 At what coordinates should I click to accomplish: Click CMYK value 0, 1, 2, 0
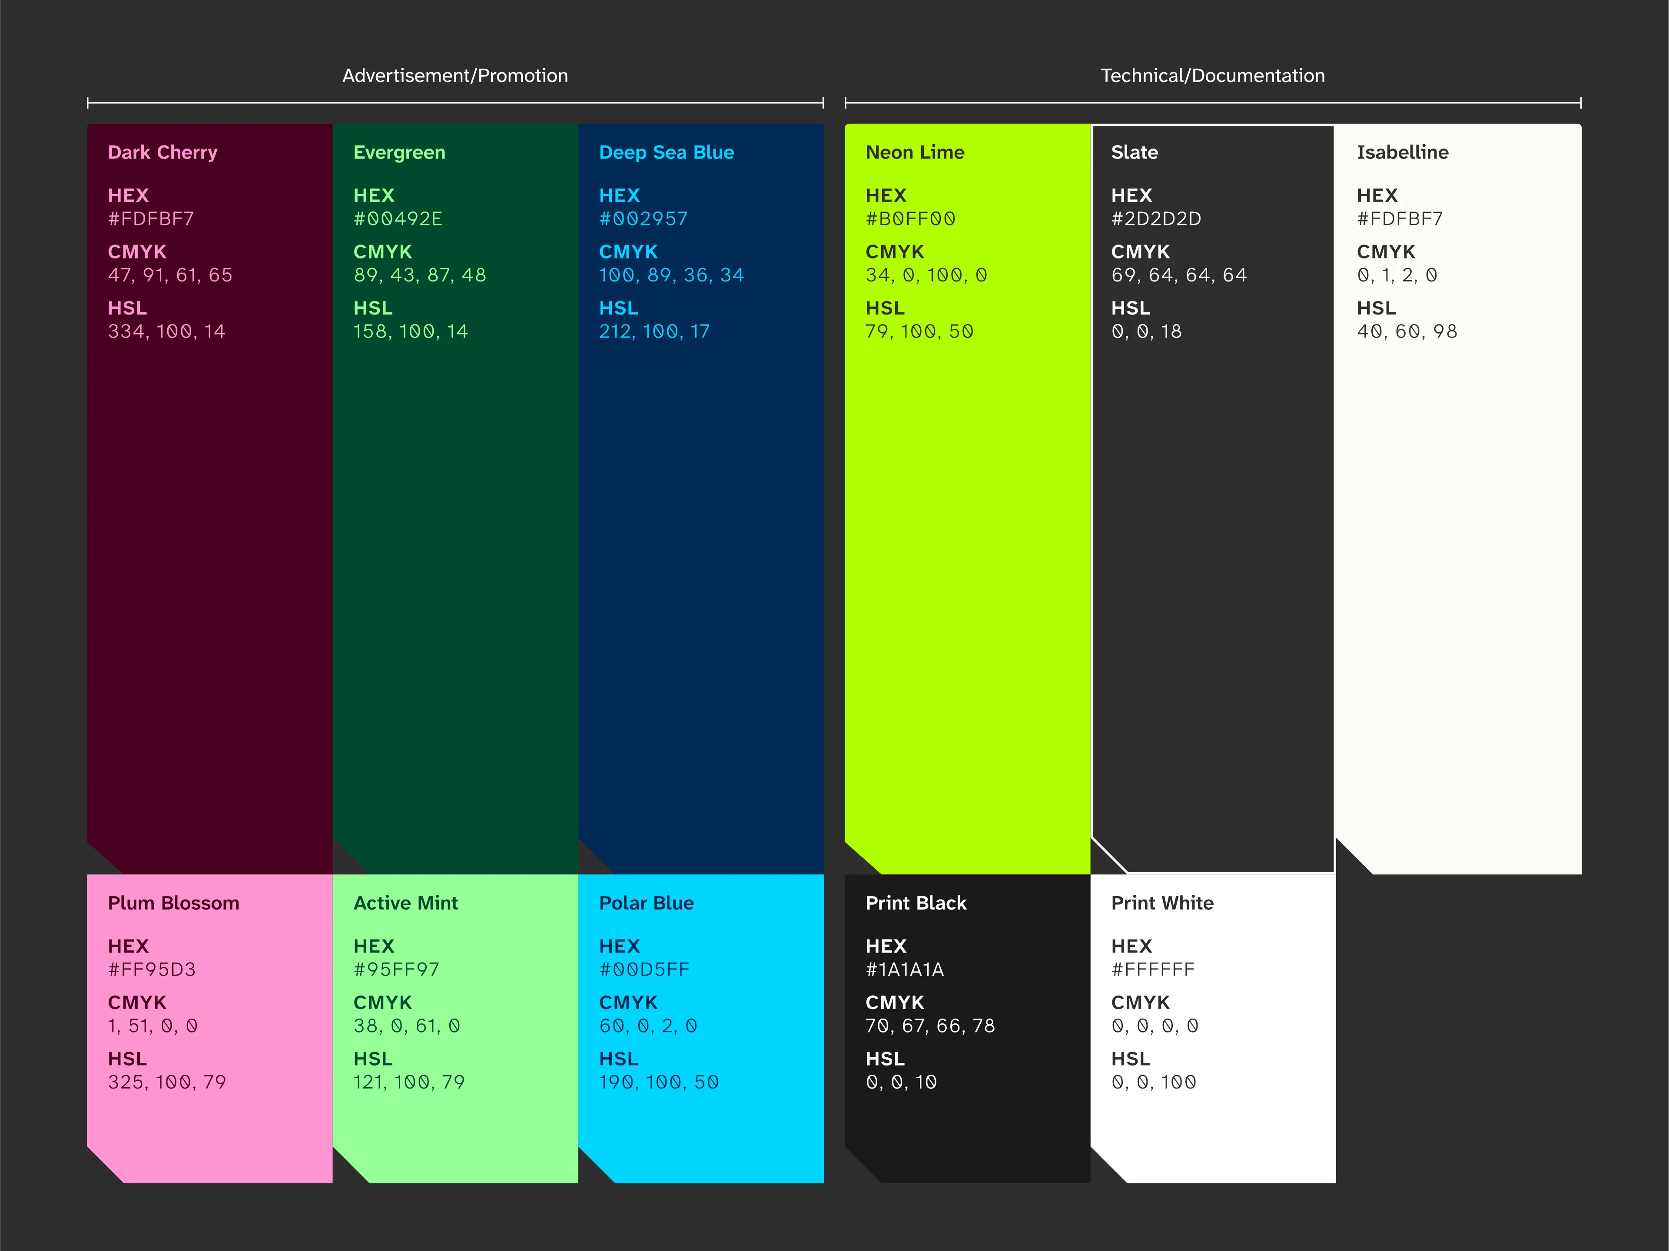point(1397,275)
